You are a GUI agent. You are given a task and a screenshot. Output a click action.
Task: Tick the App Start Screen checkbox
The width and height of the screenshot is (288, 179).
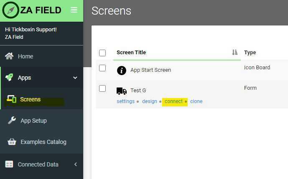pos(102,68)
